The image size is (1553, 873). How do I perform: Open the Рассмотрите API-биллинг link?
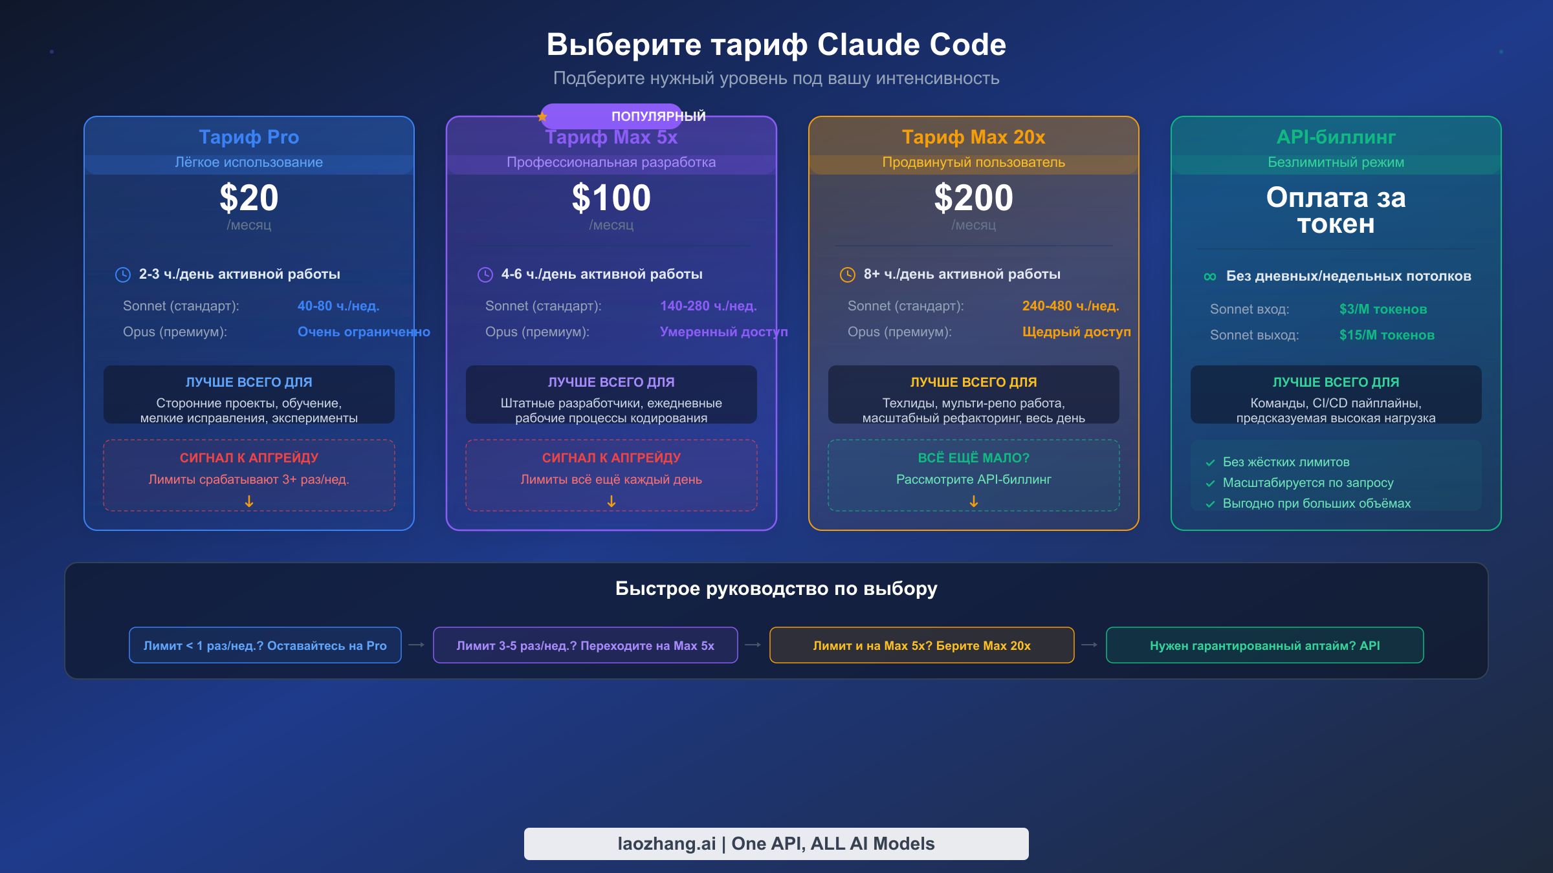click(973, 479)
